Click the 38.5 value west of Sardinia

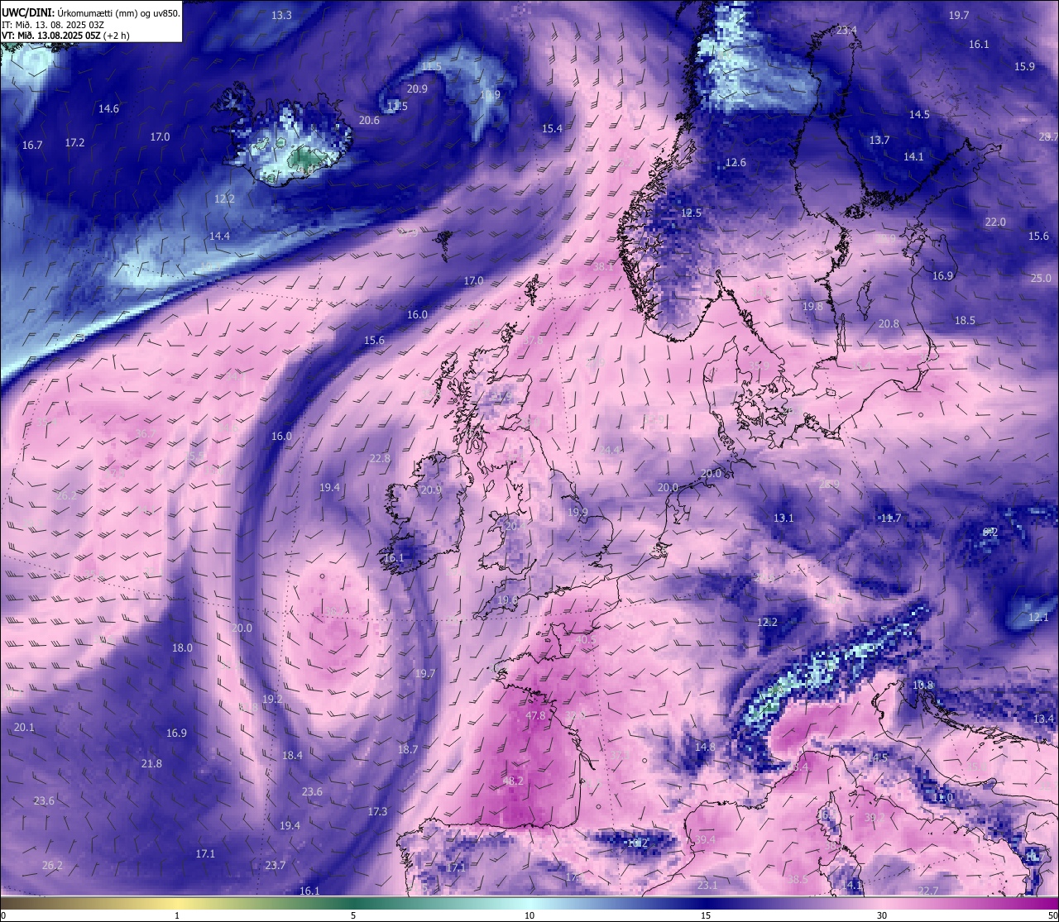point(798,880)
